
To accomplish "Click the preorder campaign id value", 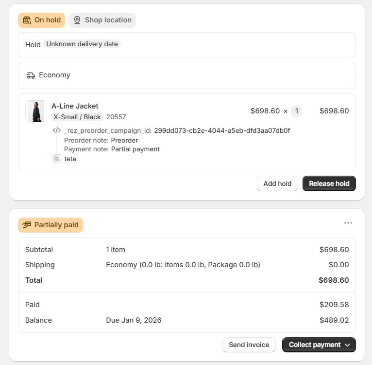I will click(x=222, y=130).
